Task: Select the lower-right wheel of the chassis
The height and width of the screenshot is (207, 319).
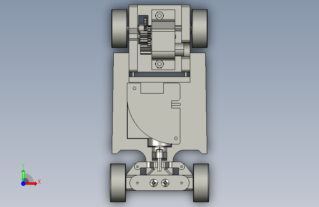Action: pos(201,183)
